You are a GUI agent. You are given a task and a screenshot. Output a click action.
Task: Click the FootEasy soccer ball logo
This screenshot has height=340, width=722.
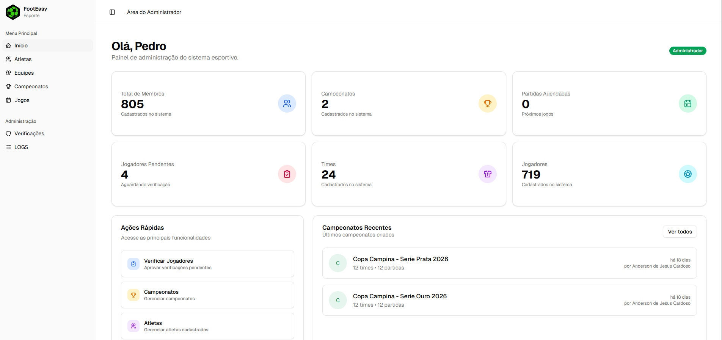click(x=13, y=12)
